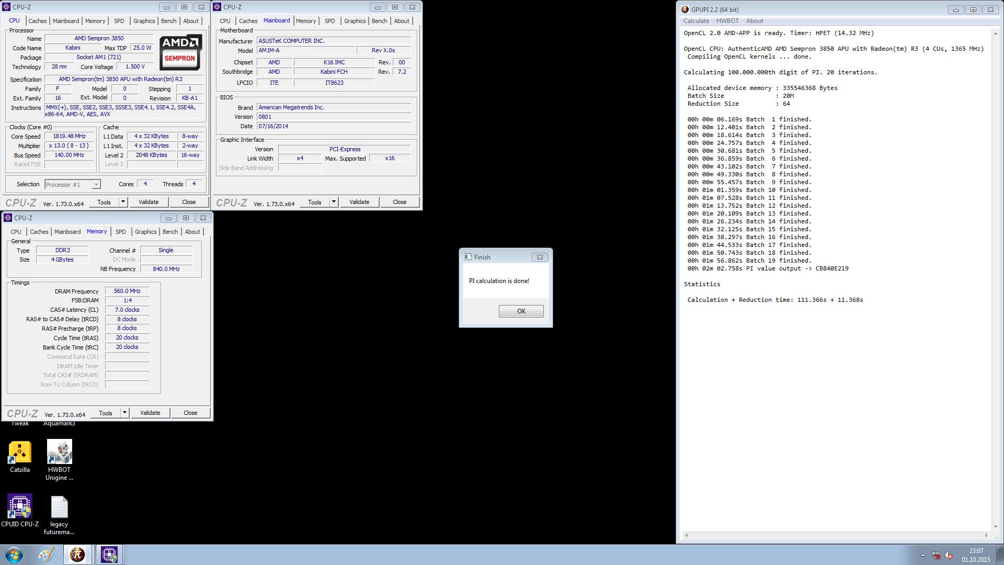Click the CPU-Z Memory window title icon

[x=8, y=218]
